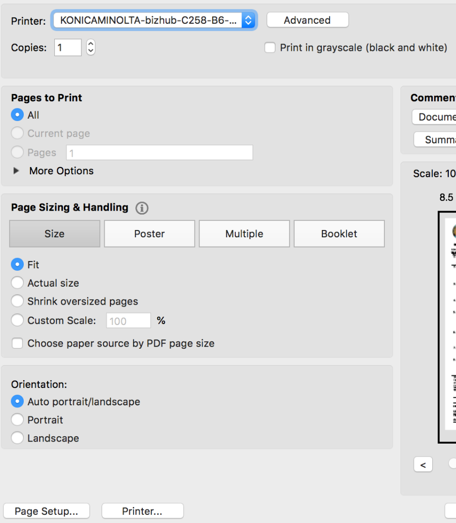
Task: Go to previous preview page arrow
Action: (x=423, y=465)
